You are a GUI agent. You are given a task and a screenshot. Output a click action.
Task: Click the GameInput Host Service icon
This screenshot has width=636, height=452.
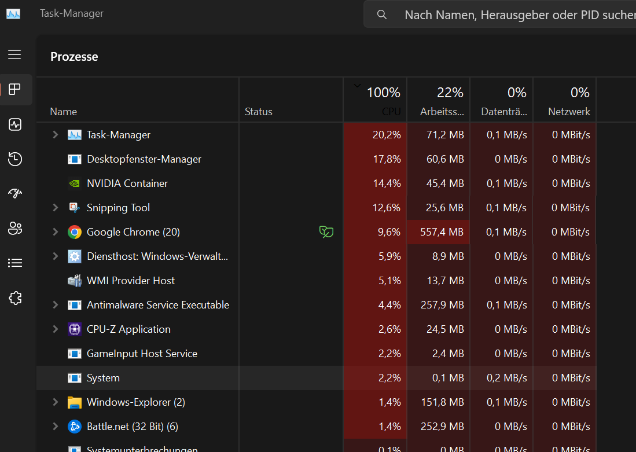click(75, 354)
